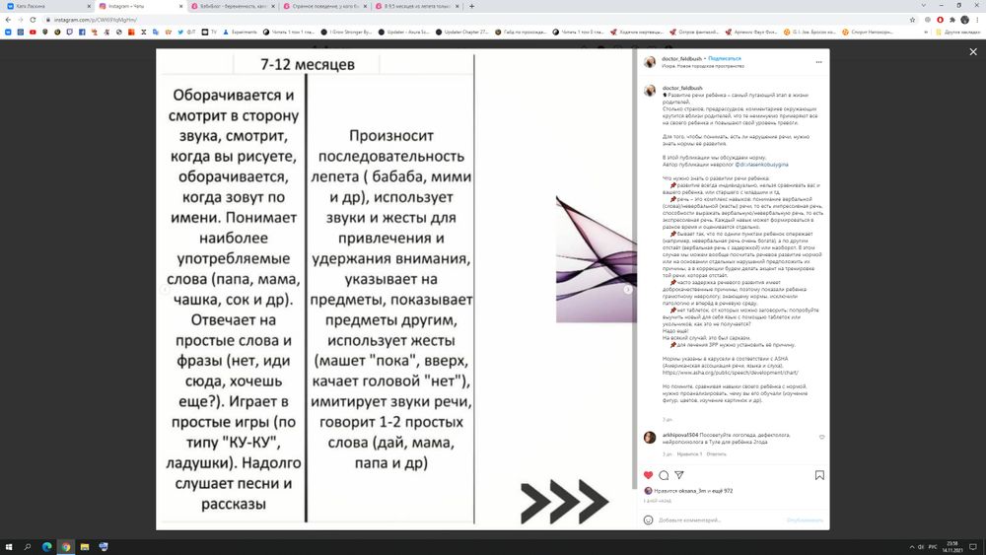Open comments with the speech bubble icon
This screenshot has height=555, width=986.
664,475
